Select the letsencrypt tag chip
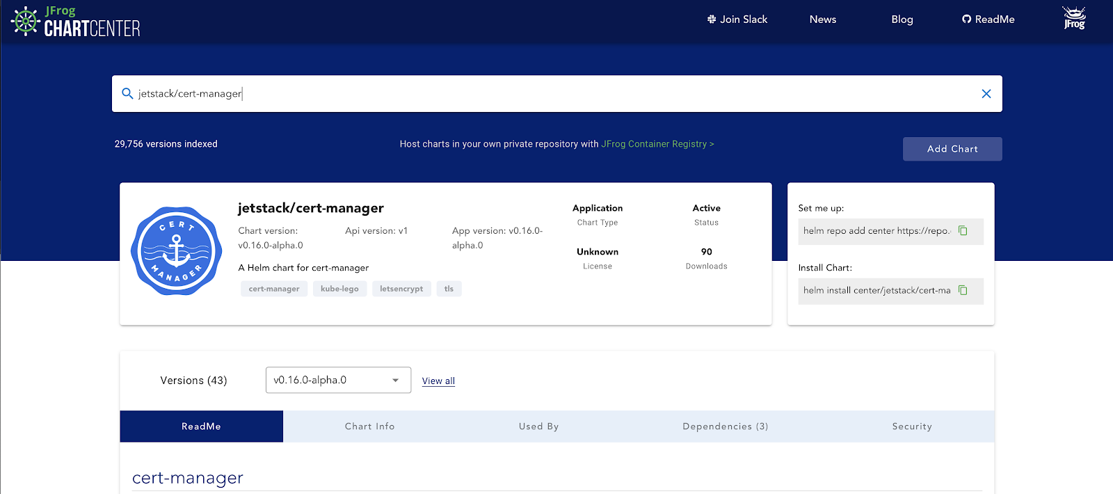1113x494 pixels. [401, 289]
